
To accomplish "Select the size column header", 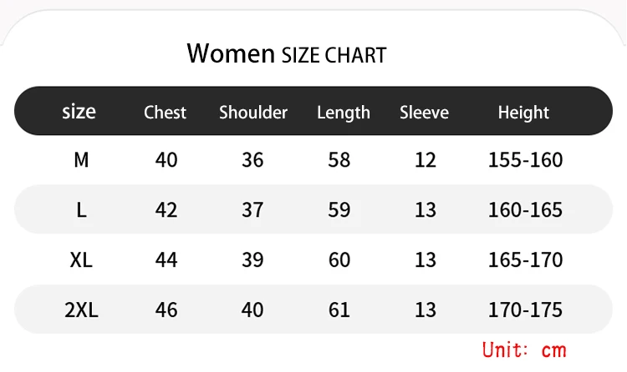I will [79, 112].
